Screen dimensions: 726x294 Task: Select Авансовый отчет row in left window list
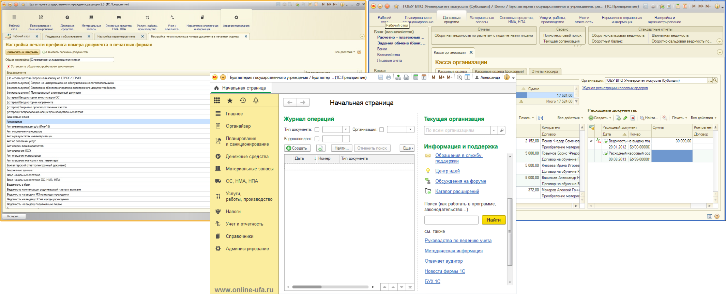[x=108, y=117]
